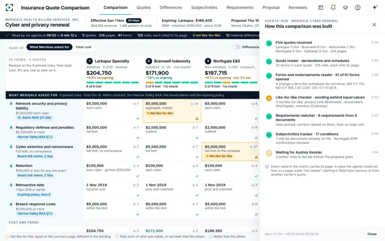
Task: Click the shield icon by the 'Every value' note
Action: [x=267, y=167]
